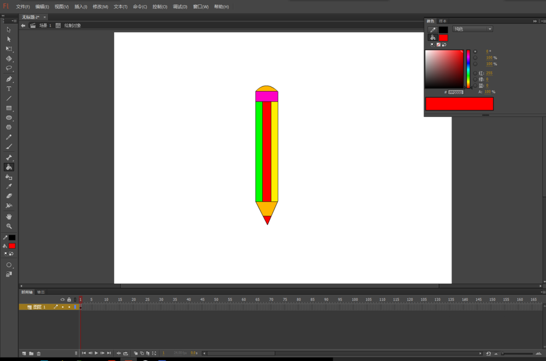Toggle lock all layers padlock icon

click(x=69, y=299)
